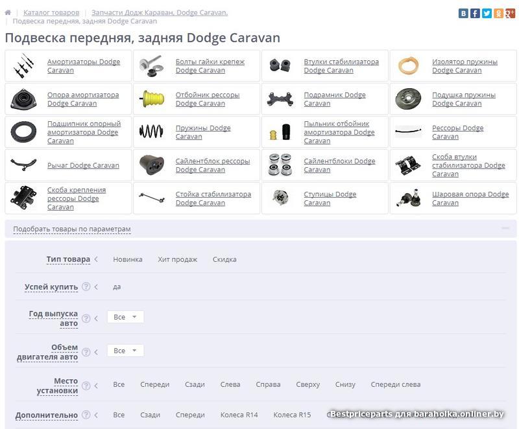Collapse the Место установки filter chevron
This screenshot has width=519, height=429.
coord(96,386)
